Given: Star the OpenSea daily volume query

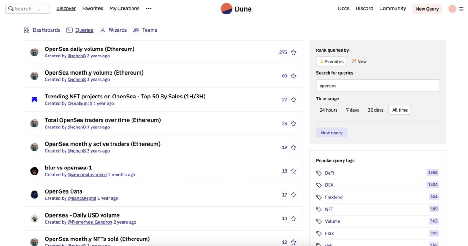Looking at the screenshot, I should (293, 52).
